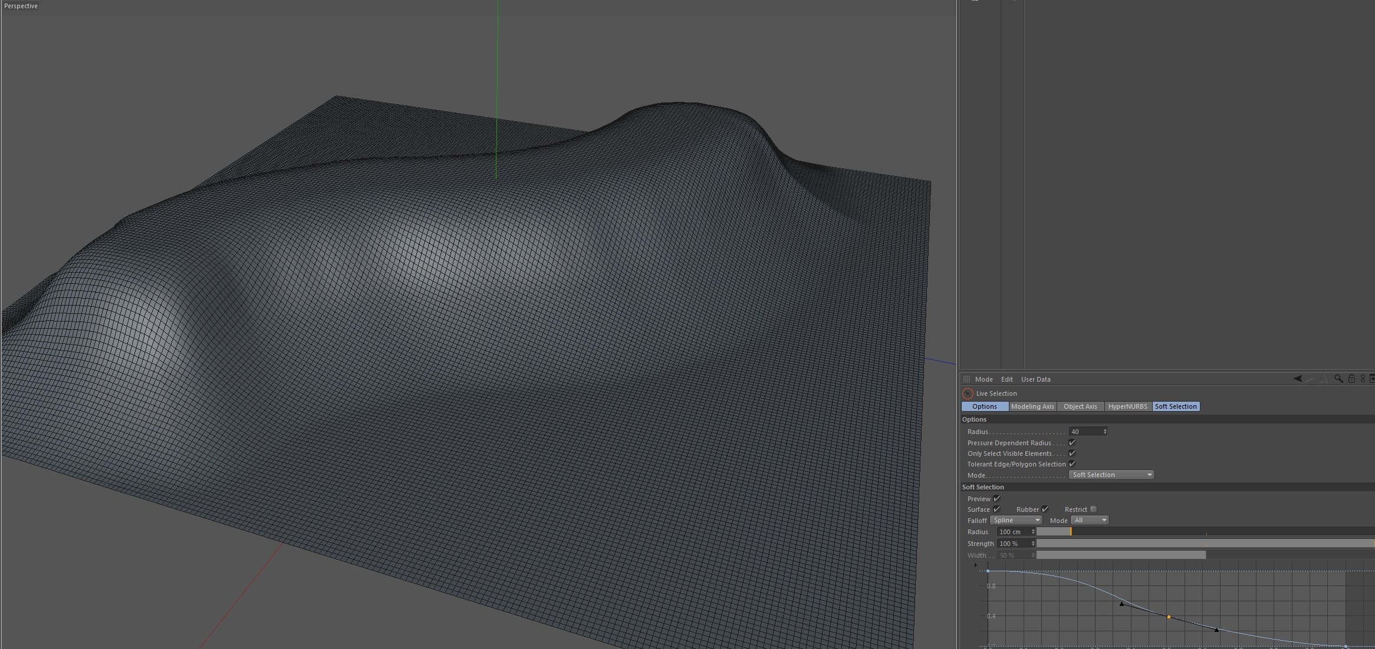The height and width of the screenshot is (649, 1375).
Task: Toggle the lock element icon
Action: (x=1351, y=379)
